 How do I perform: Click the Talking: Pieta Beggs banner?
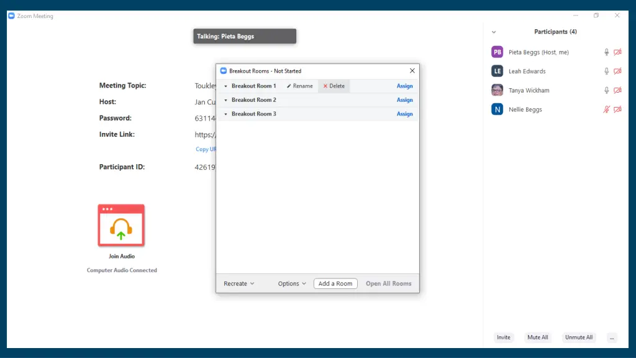[245, 36]
